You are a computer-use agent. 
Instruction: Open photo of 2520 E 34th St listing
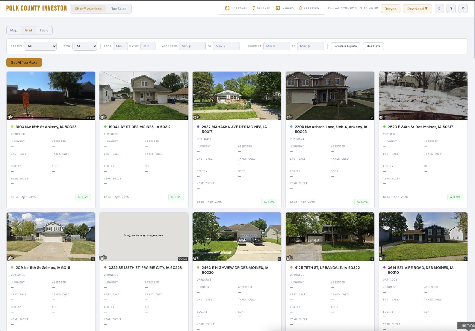pos(423,96)
